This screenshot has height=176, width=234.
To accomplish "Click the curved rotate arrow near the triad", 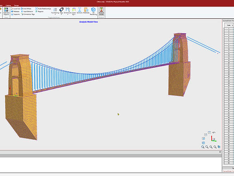I will pos(214,133).
